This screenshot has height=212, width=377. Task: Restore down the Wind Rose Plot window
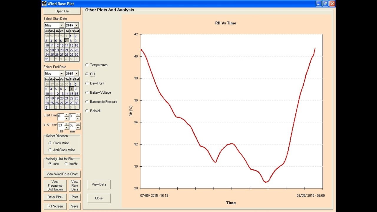[x=325, y=4]
